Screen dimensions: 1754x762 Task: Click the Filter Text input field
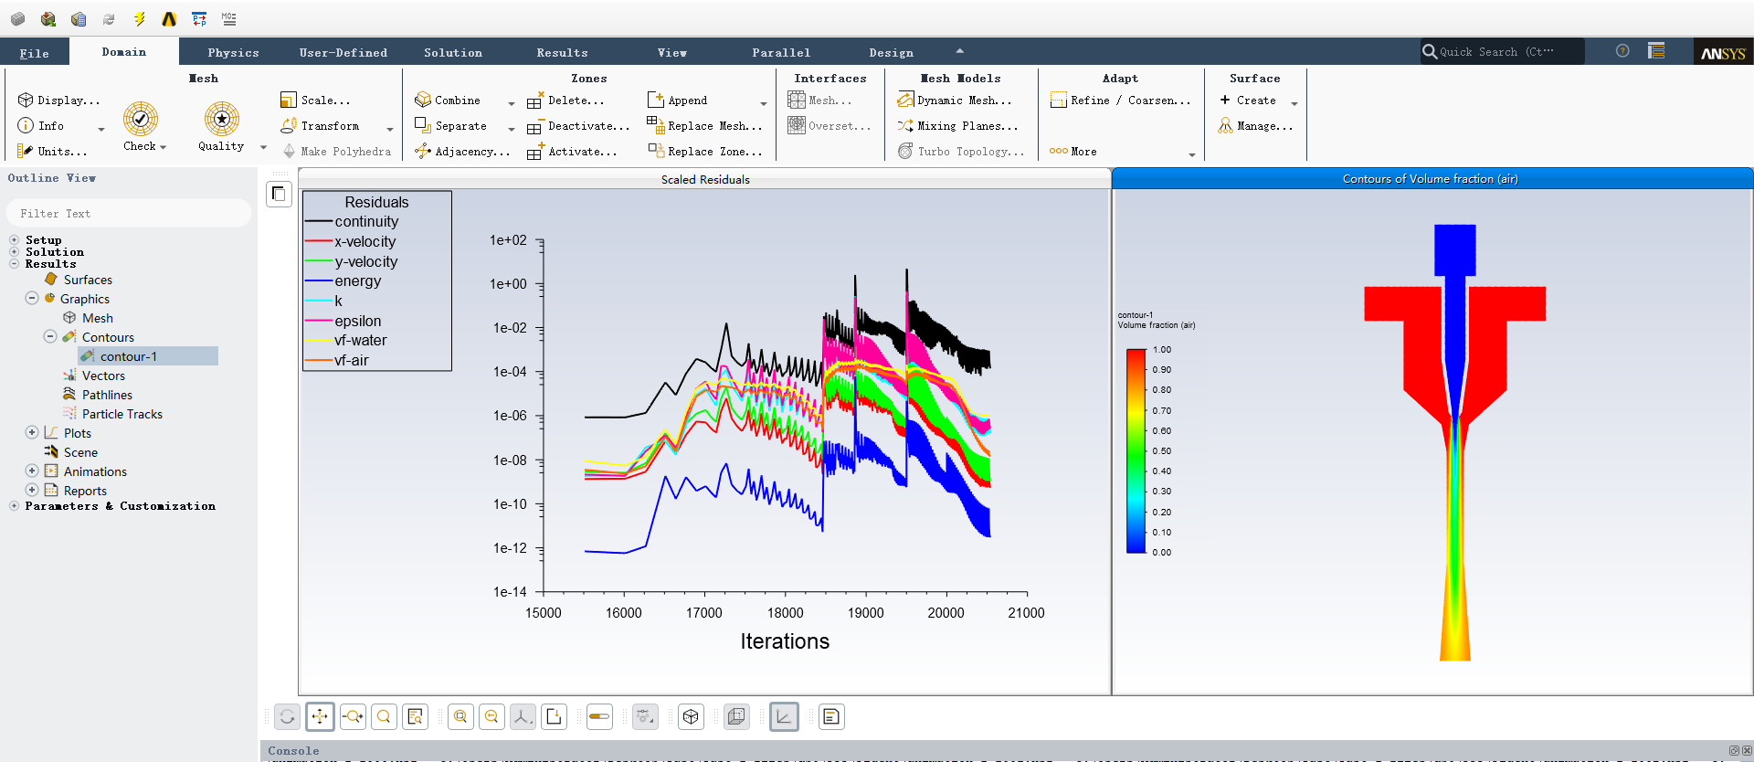[x=128, y=214]
